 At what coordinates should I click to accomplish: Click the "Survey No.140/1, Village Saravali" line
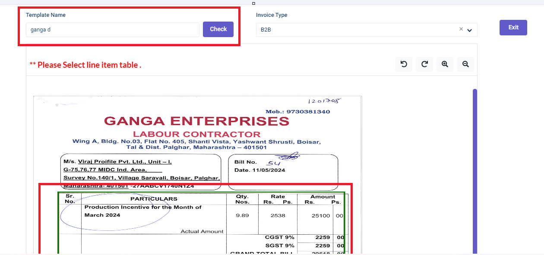[x=142, y=178]
